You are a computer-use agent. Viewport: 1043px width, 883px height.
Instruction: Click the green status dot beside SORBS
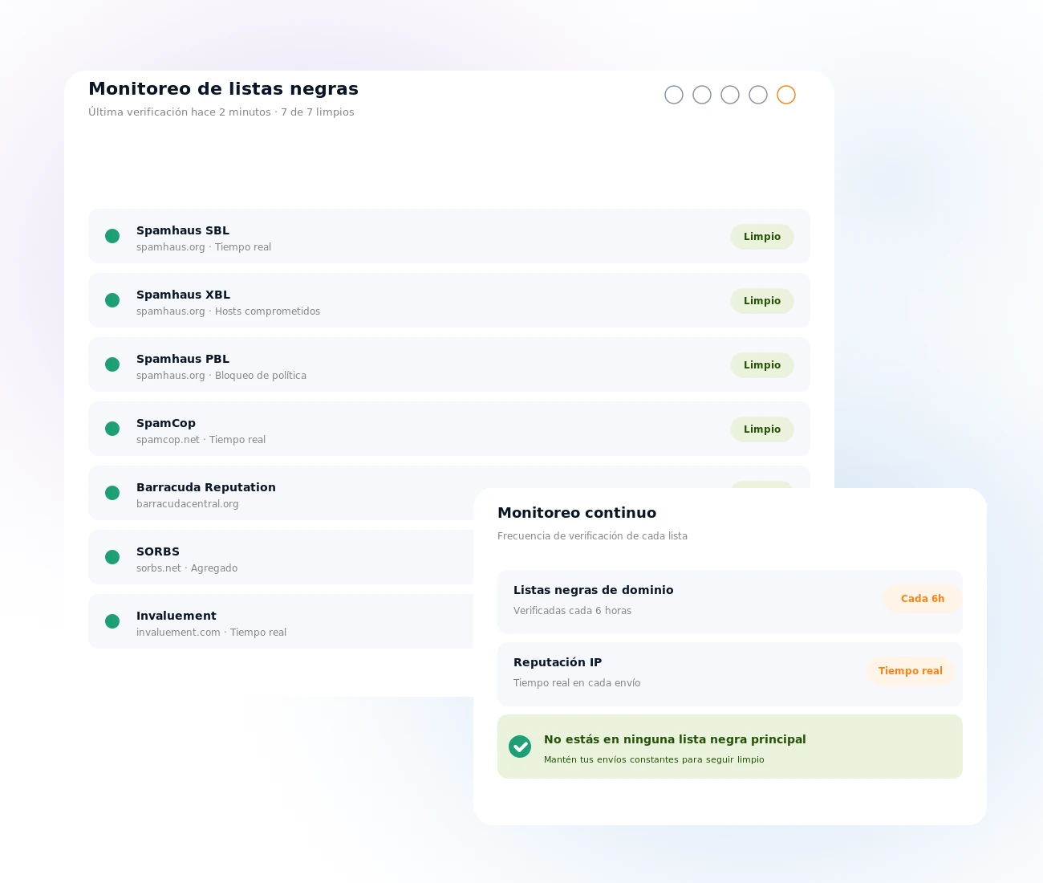(x=112, y=557)
